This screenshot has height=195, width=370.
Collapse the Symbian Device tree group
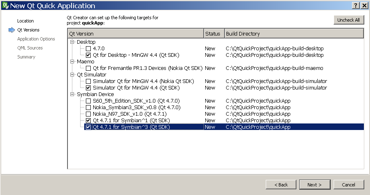[x=72, y=94]
